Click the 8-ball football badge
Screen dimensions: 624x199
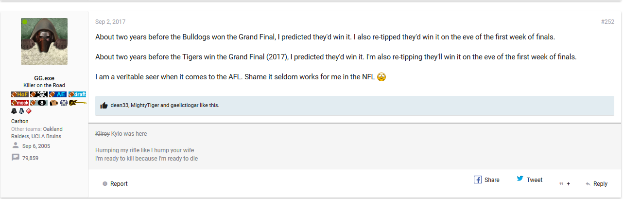(39, 103)
